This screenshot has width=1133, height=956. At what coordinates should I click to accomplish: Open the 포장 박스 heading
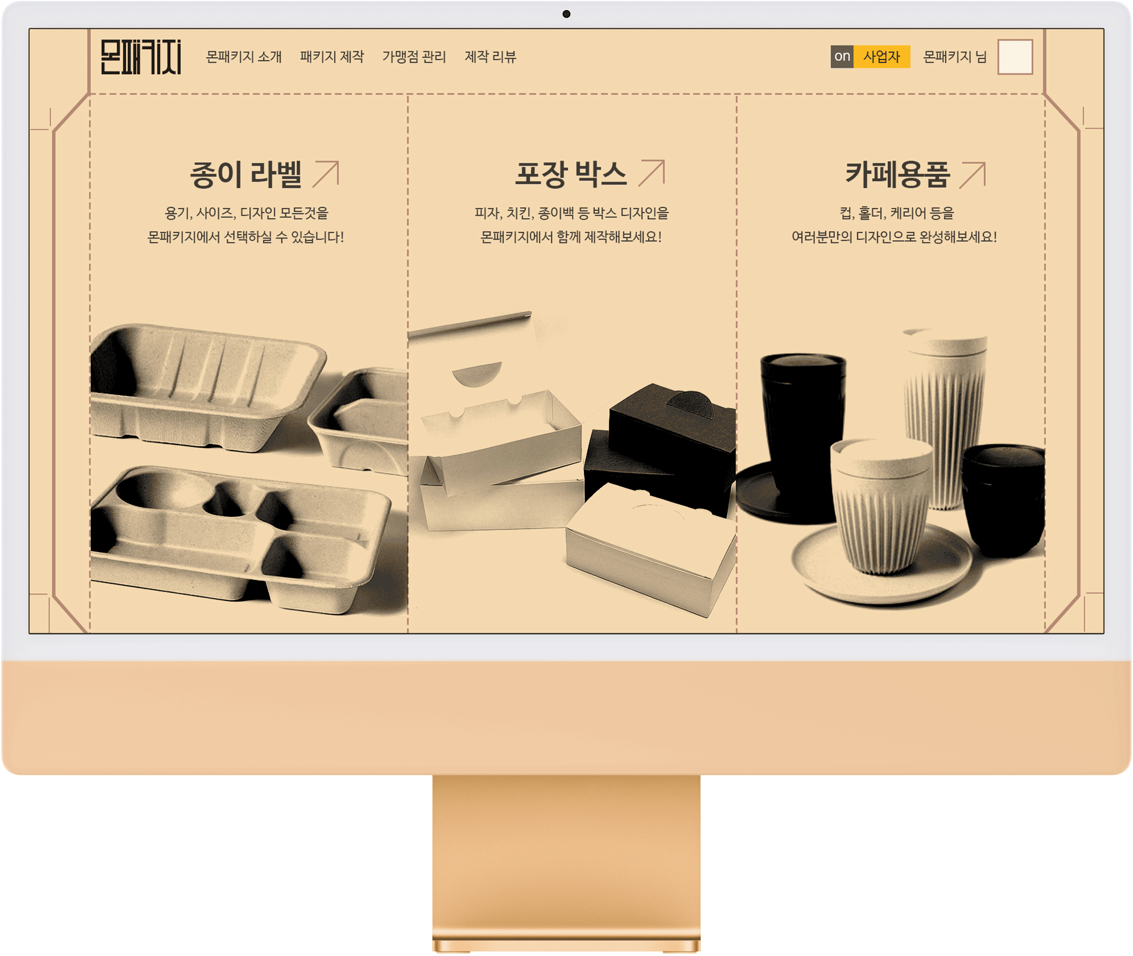point(570,173)
